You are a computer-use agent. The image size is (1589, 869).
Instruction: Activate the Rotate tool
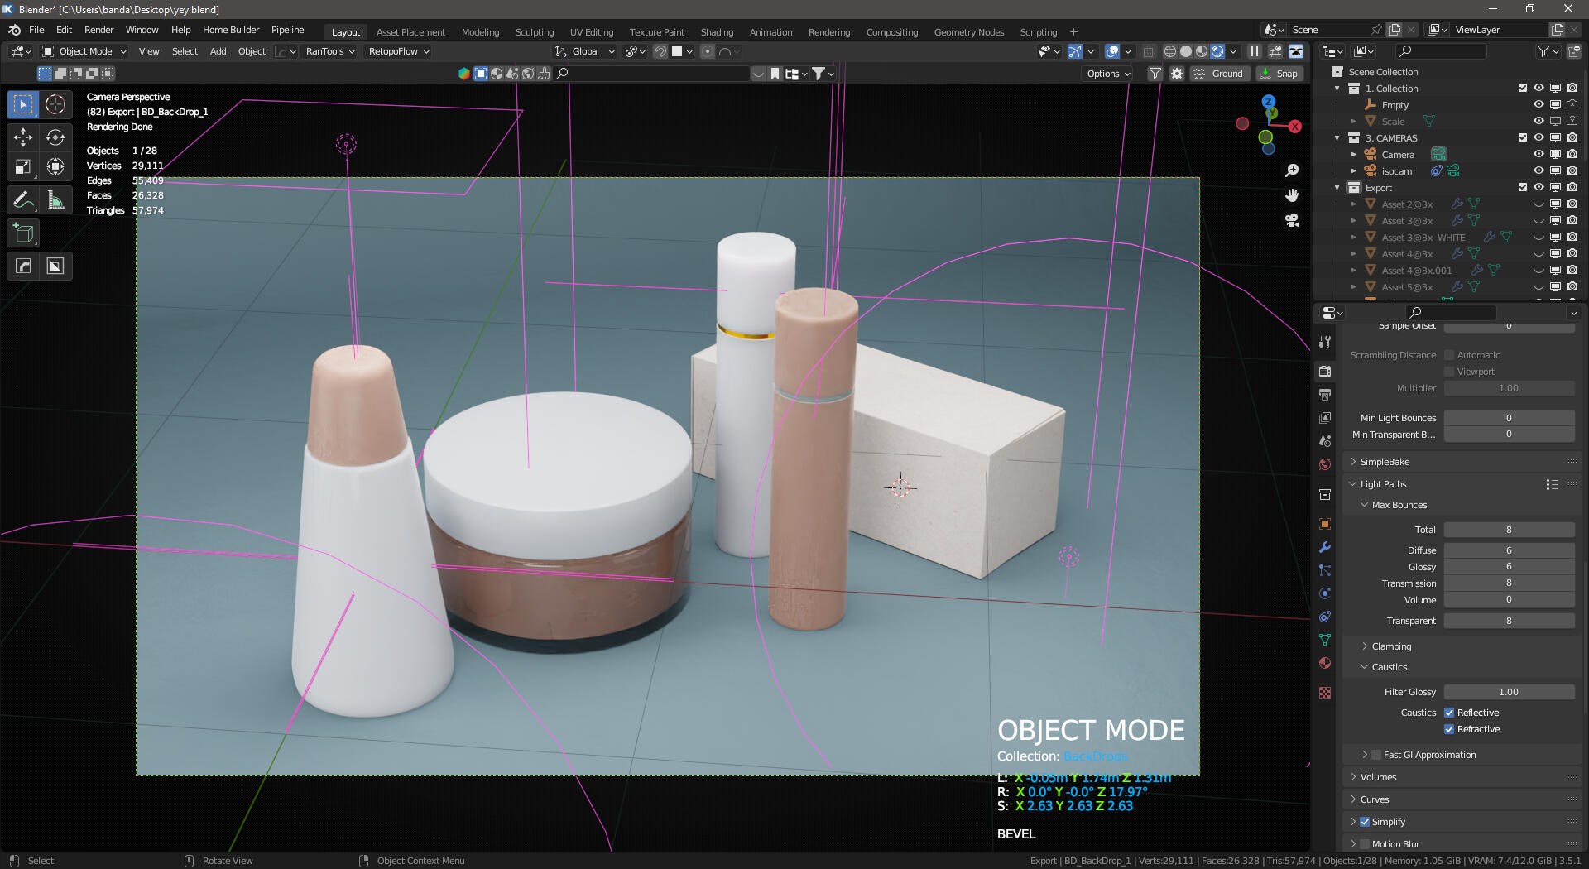point(55,137)
